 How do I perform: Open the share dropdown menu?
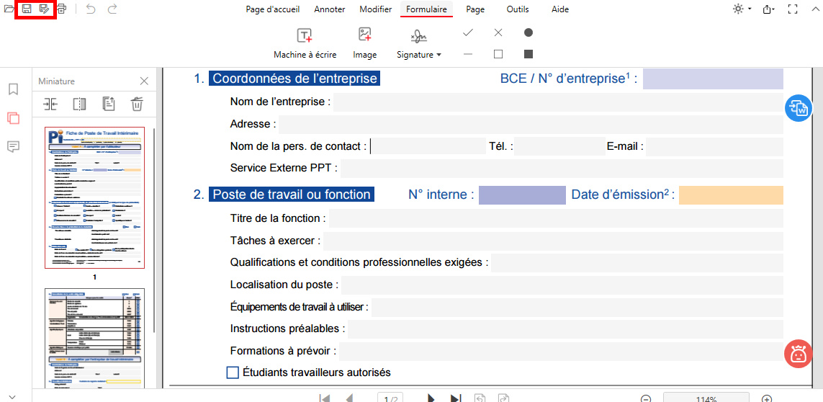pyautogui.click(x=770, y=9)
